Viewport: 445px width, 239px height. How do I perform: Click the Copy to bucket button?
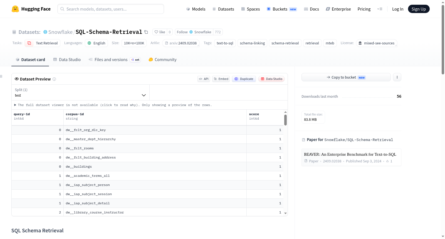pyautogui.click(x=346, y=77)
